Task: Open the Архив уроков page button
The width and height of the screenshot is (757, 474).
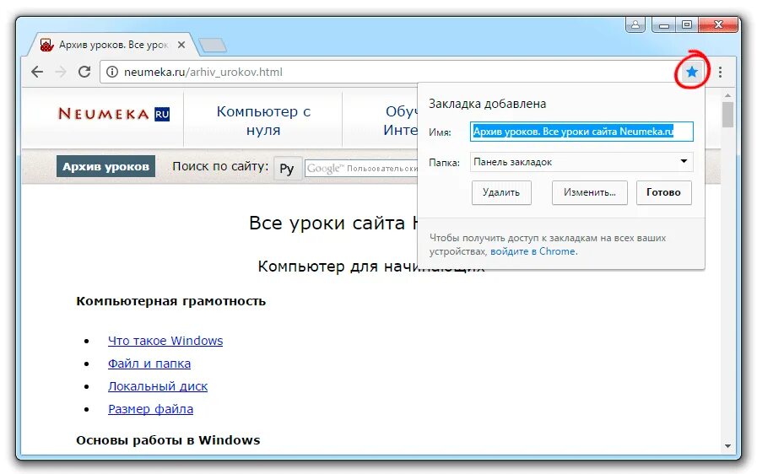Action: [x=105, y=166]
